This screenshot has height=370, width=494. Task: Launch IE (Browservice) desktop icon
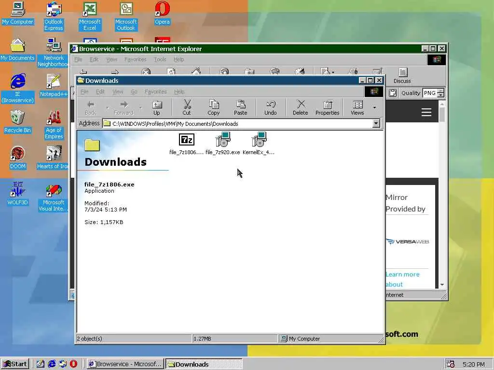coord(18,89)
